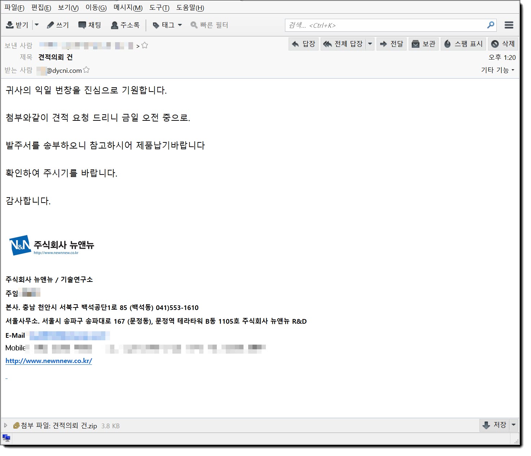The width and height of the screenshot is (531, 456).
Task: Open the attachment 견적의뢰 건.zip
Action: (x=75, y=426)
